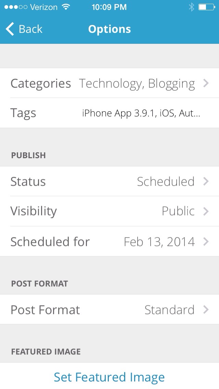Pick a new Feb 13, 2014 date
Image resolution: width=219 pixels, height=389 pixels.
click(159, 242)
